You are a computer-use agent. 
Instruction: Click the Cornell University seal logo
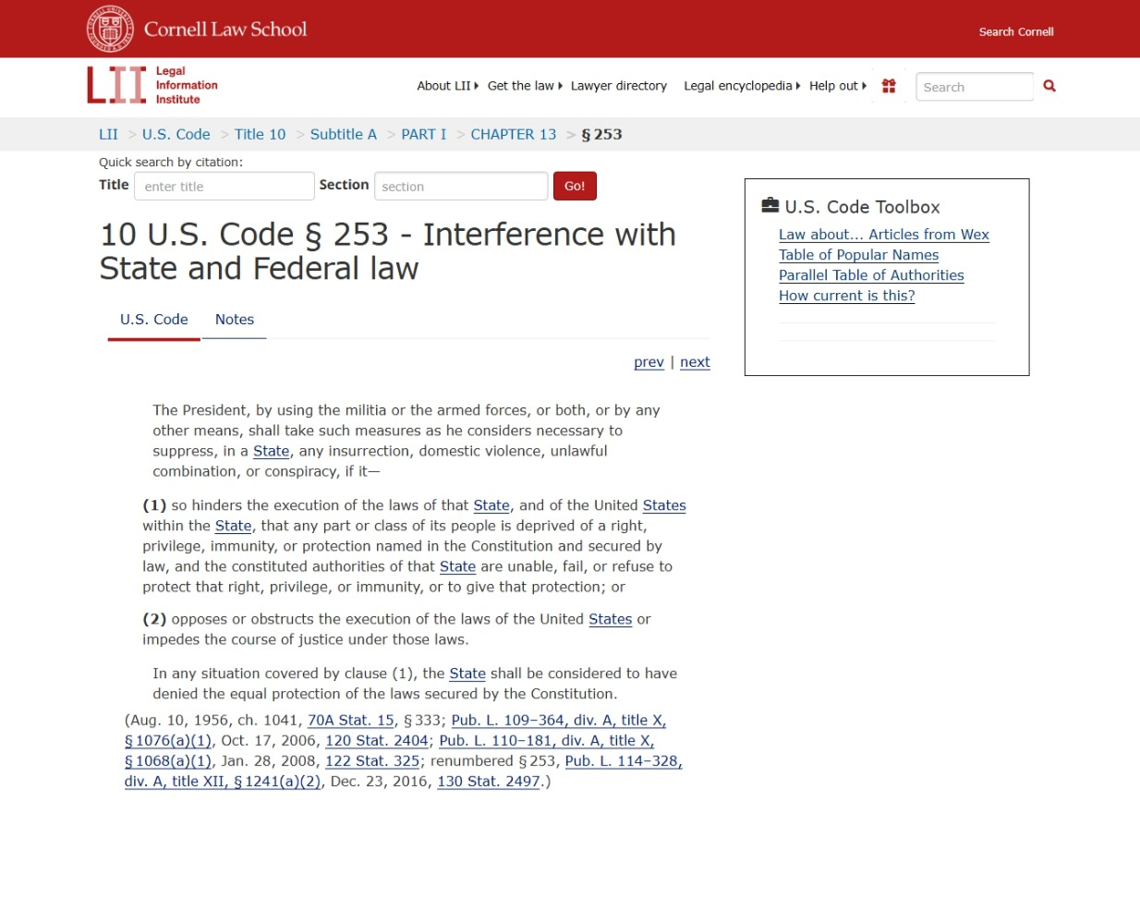click(110, 29)
